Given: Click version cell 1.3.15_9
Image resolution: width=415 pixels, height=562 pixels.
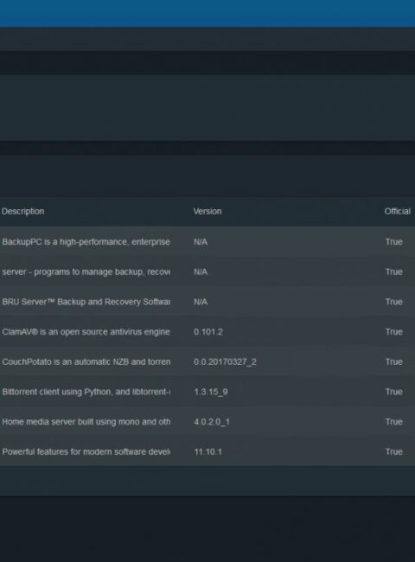Looking at the screenshot, I should (211, 392).
